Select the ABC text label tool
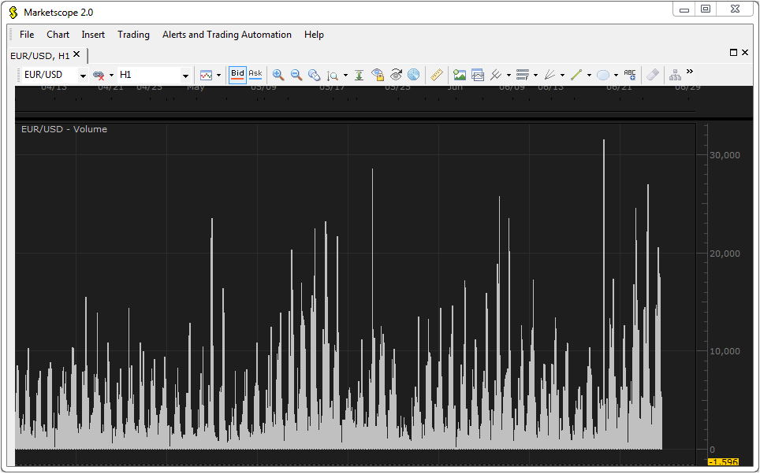 click(630, 75)
